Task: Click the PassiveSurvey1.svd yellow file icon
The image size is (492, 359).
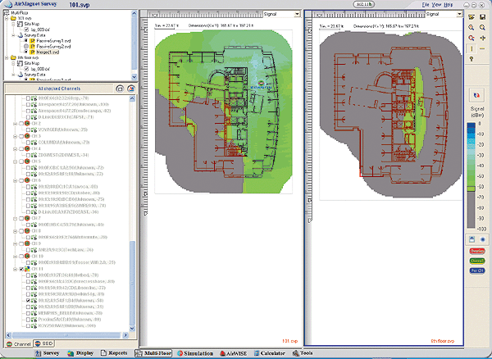Action: point(32,41)
